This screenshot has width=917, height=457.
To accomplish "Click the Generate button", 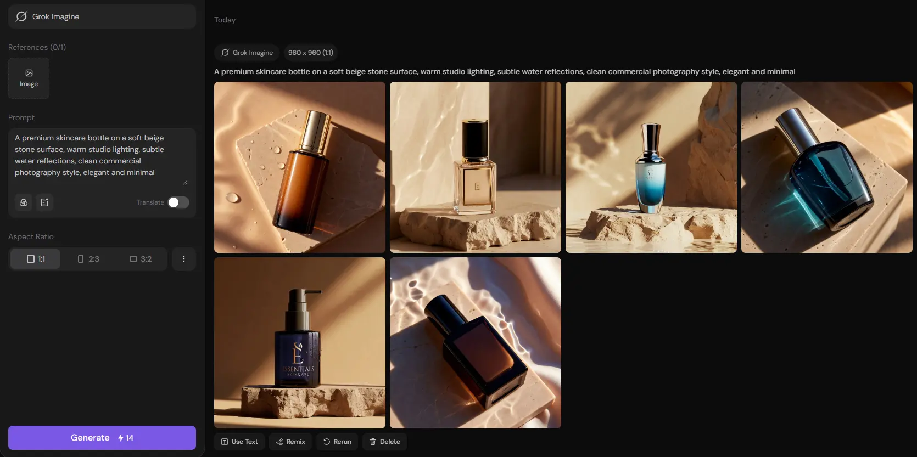I will tap(102, 438).
